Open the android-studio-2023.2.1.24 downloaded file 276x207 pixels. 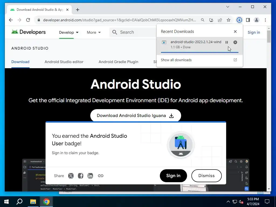196,42
